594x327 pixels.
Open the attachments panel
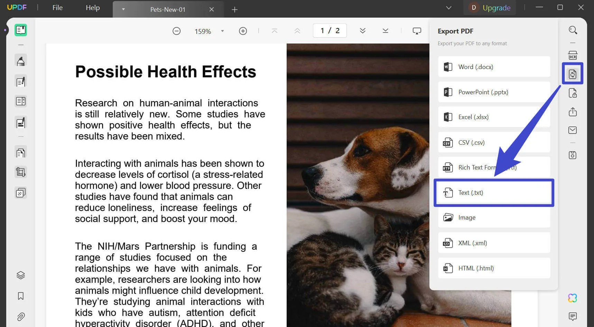coord(20,317)
